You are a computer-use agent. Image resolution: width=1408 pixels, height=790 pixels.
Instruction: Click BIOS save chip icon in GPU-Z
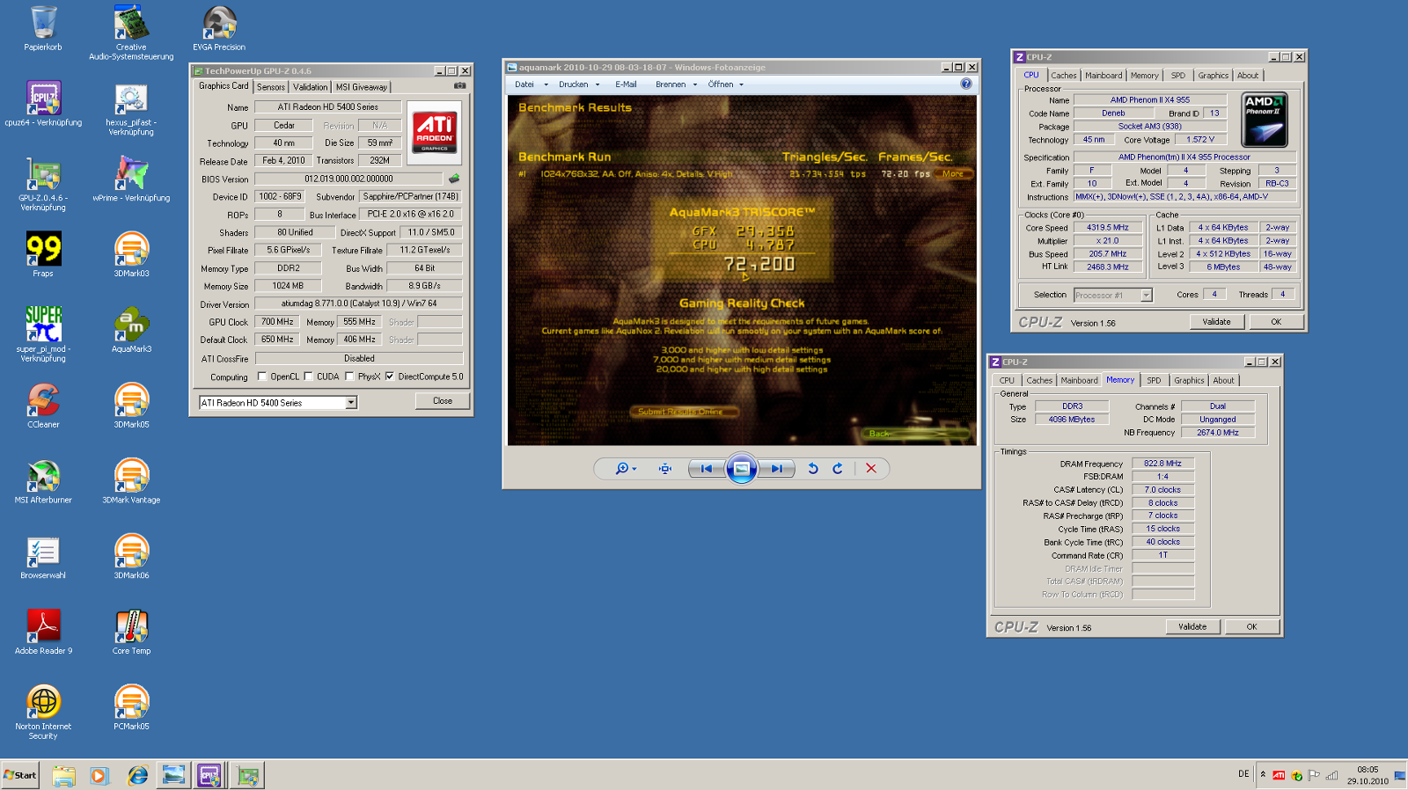tap(454, 179)
